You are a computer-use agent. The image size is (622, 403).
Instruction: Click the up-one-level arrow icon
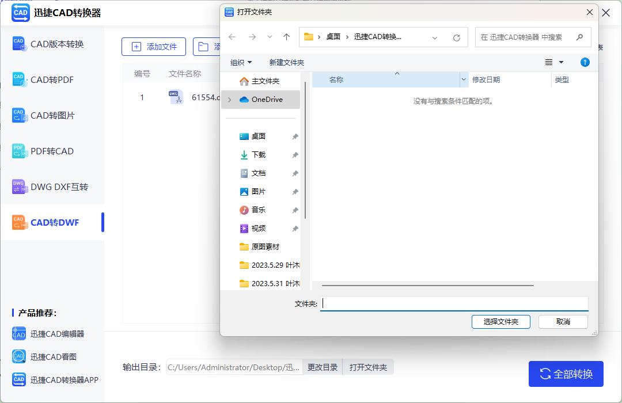pos(286,36)
